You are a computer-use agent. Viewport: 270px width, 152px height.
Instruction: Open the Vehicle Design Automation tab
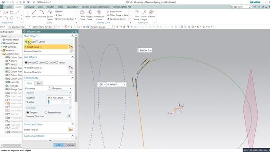(x=96, y=7)
